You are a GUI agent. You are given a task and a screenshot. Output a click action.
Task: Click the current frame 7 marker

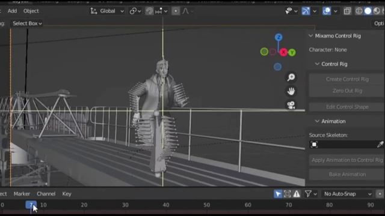[x=31, y=205]
